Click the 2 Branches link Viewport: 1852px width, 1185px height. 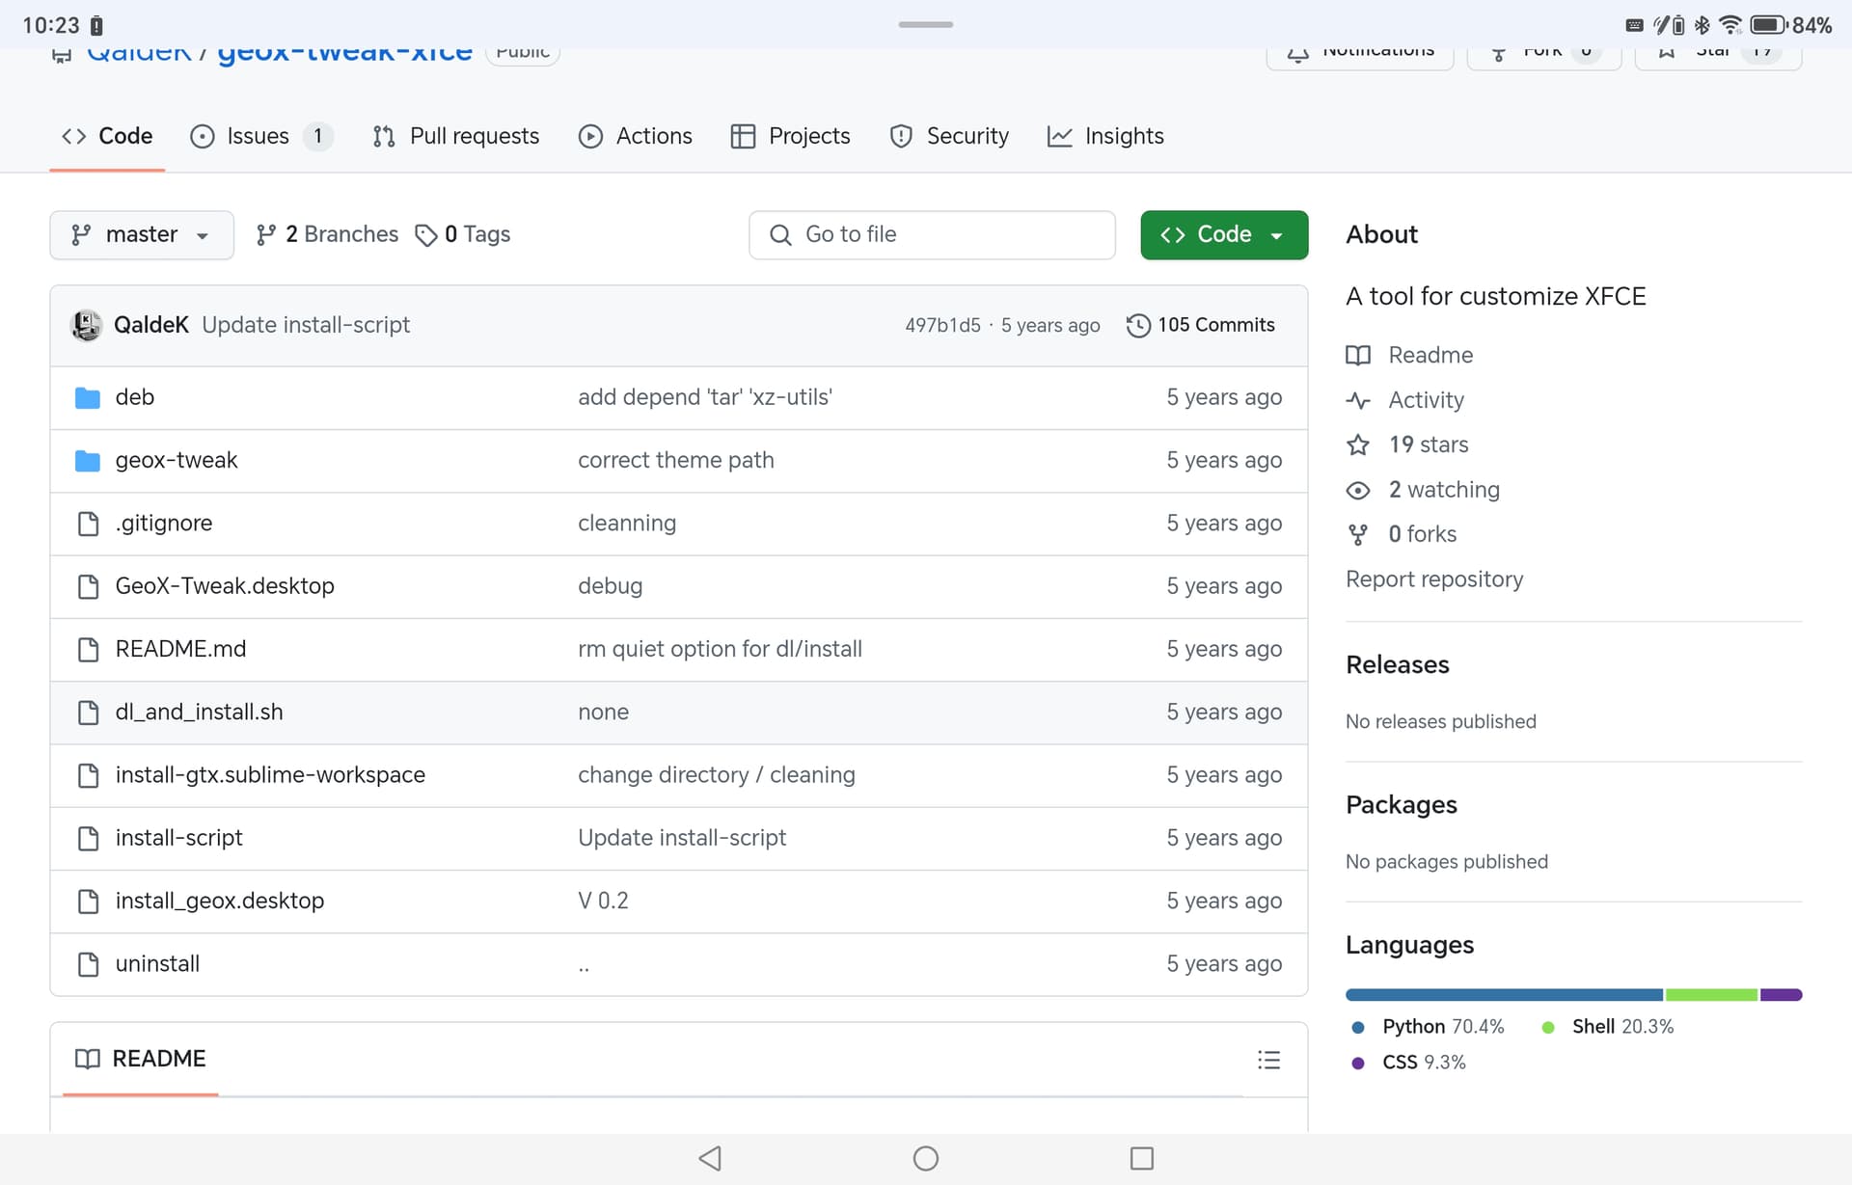(327, 234)
